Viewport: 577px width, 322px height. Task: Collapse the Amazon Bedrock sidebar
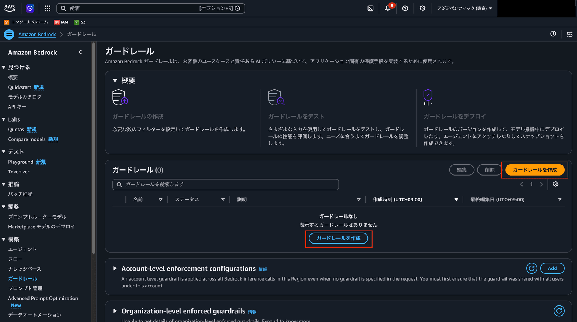pyautogui.click(x=80, y=52)
